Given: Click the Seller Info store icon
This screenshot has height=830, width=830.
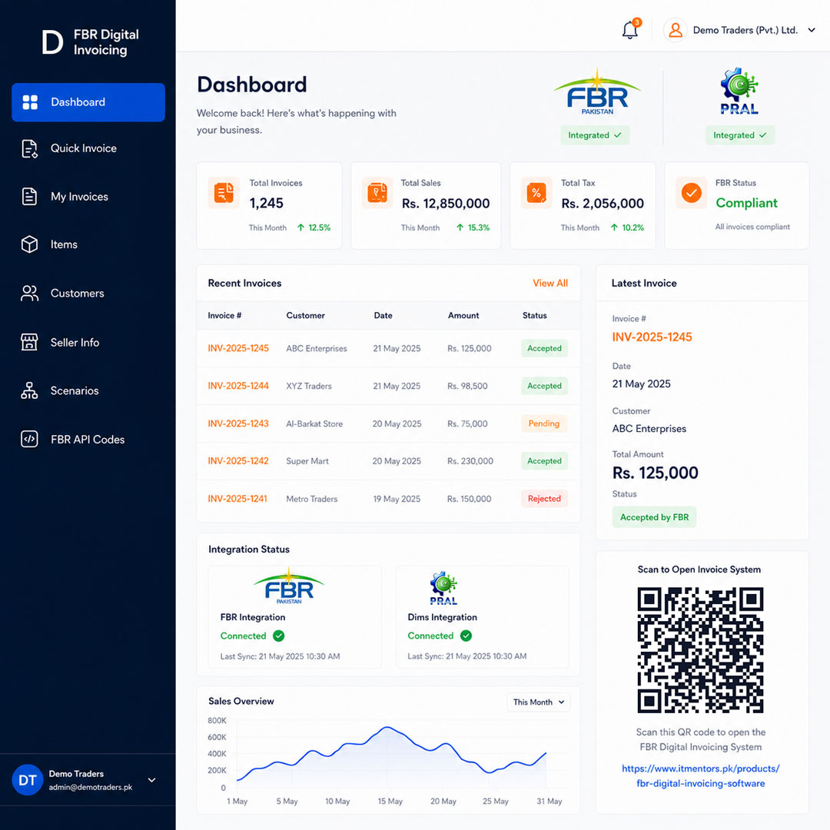Looking at the screenshot, I should (30, 342).
